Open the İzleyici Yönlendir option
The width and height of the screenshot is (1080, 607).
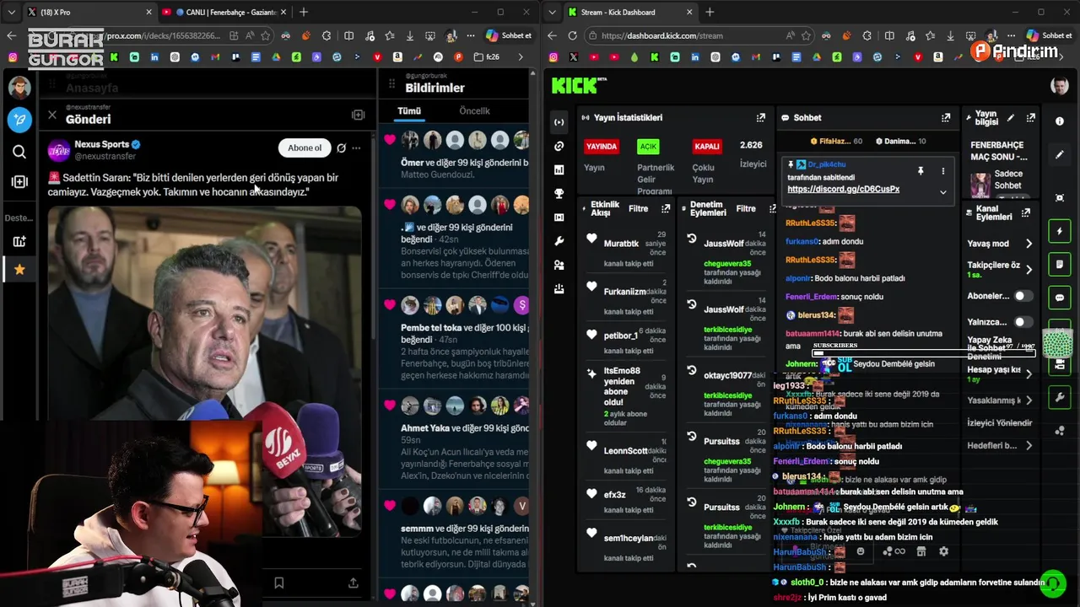[1000, 422]
